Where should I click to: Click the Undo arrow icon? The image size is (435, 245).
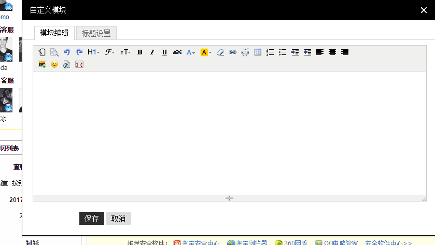tap(66, 52)
